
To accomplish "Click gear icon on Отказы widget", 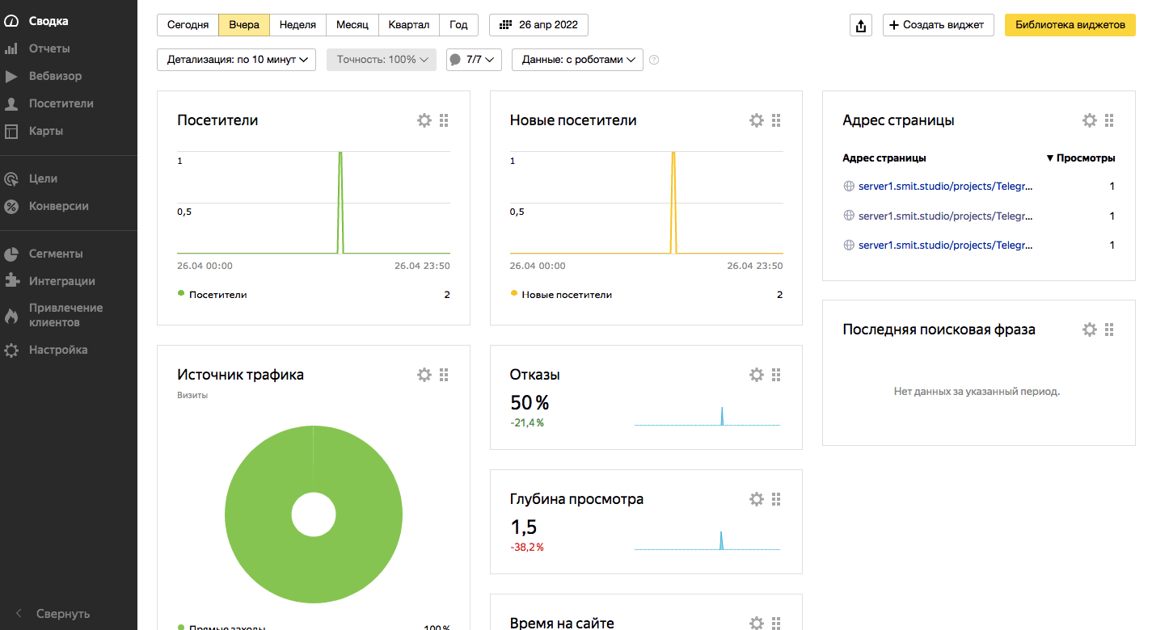I will pyautogui.click(x=756, y=375).
